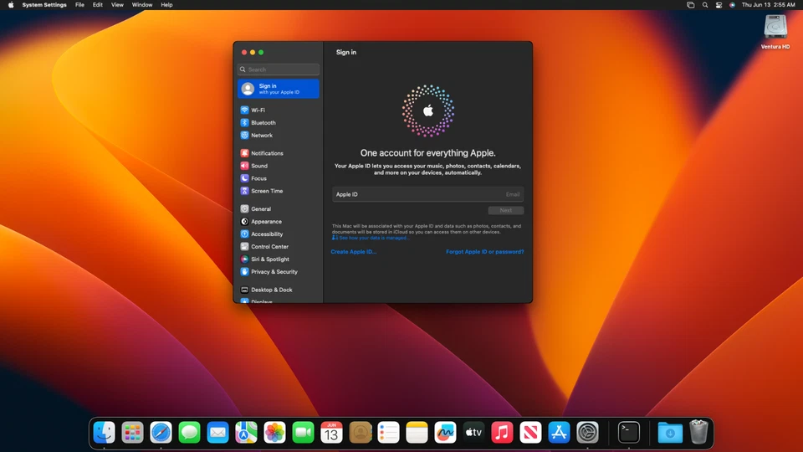Open Calendar from the Dock

(x=331, y=433)
